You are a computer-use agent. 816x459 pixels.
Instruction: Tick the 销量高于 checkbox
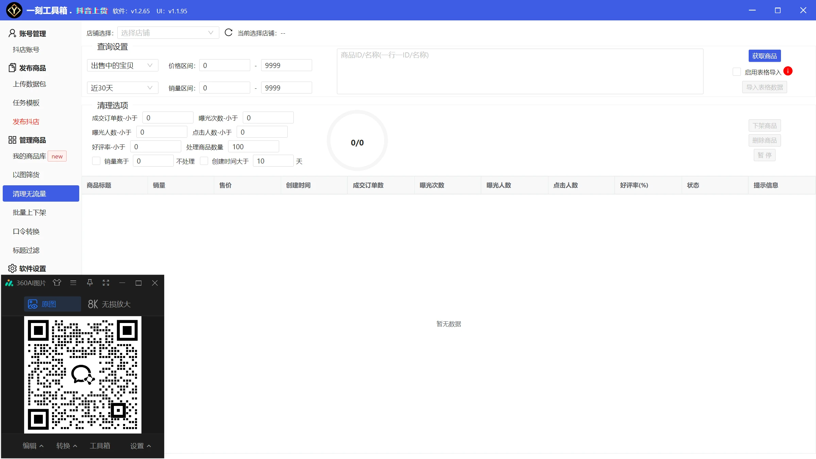click(96, 161)
